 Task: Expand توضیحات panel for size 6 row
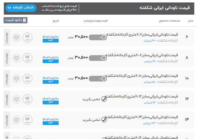coord(7,37)
